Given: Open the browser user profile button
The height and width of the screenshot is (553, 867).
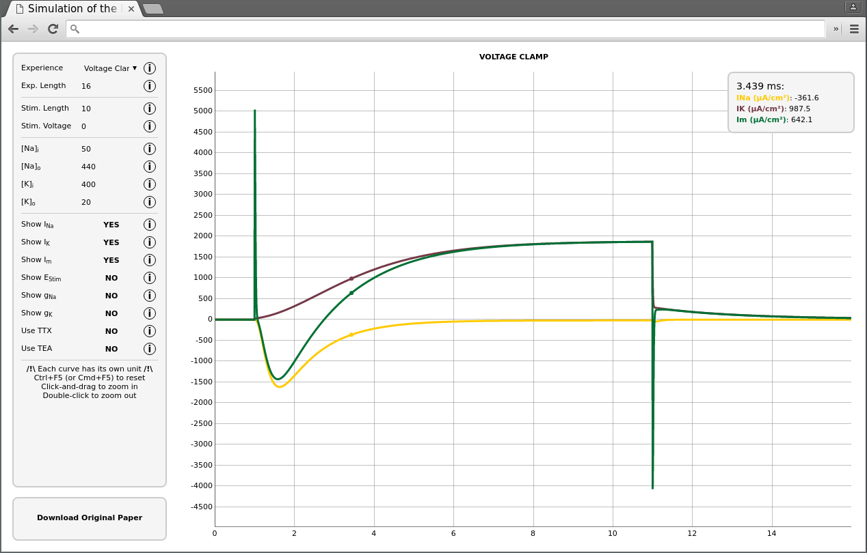Looking at the screenshot, I should click(x=853, y=7).
